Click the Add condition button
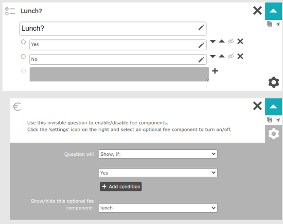The height and width of the screenshot is (224, 283). coord(121,187)
